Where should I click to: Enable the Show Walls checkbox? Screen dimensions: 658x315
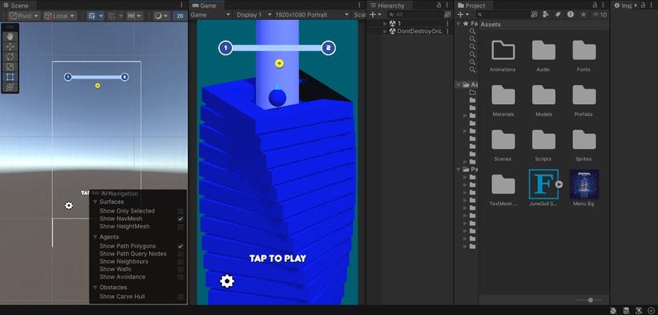181,270
